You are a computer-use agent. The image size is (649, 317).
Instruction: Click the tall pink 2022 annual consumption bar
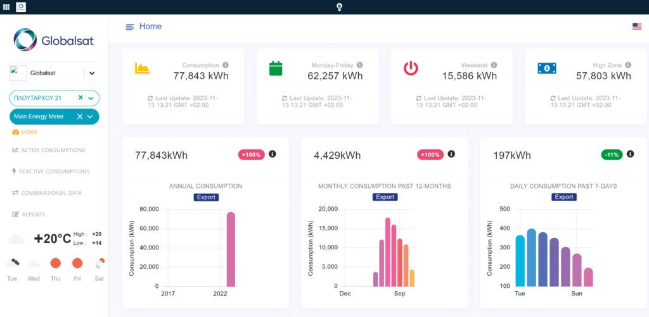[231, 249]
